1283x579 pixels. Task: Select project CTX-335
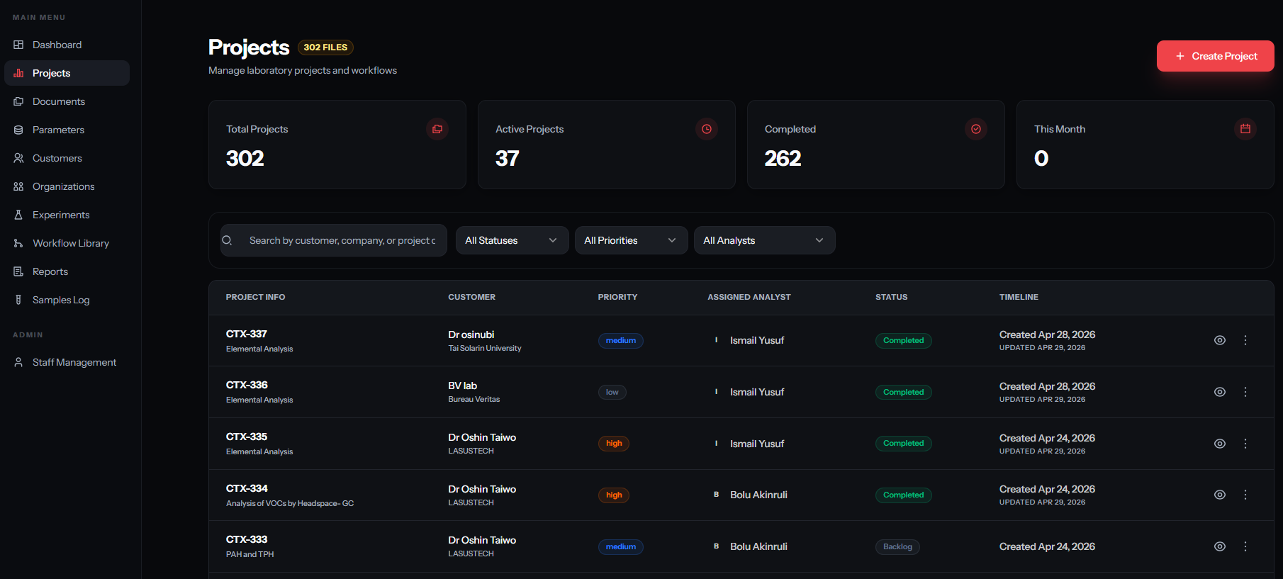247,437
